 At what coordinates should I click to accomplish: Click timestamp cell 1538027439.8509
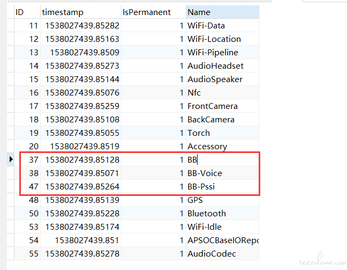81,53
